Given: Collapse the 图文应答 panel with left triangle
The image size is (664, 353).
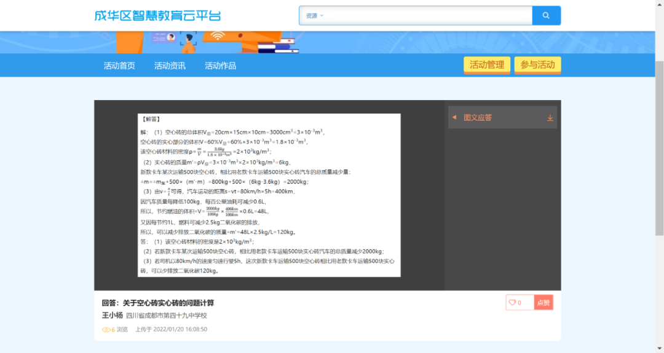Looking at the screenshot, I should point(454,117).
